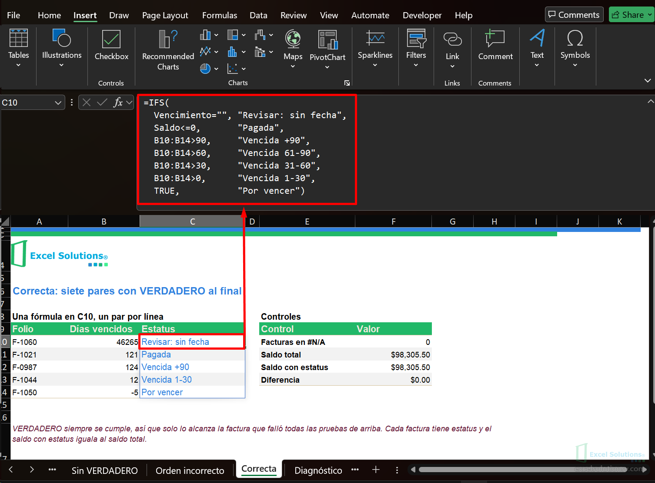This screenshot has width=655, height=483.
Task: Insert a new Comment from the ribbon
Action: pos(495,45)
